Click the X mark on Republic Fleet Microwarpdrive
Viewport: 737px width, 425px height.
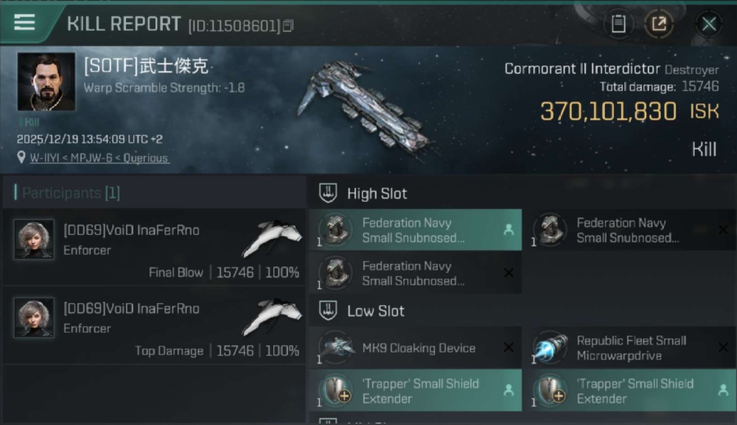click(x=723, y=347)
